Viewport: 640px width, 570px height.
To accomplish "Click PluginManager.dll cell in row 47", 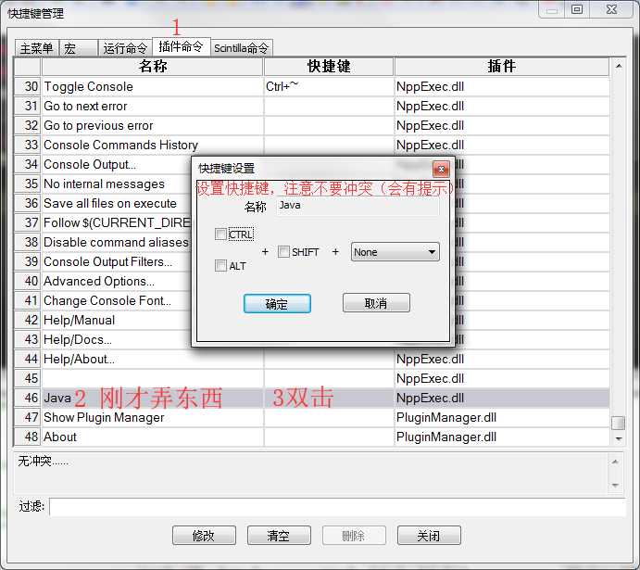I will pyautogui.click(x=502, y=418).
